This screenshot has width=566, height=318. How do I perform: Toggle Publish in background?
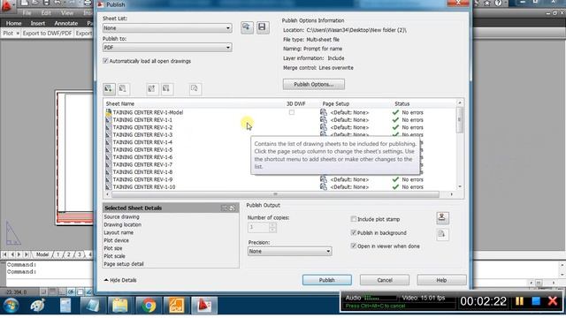(x=354, y=232)
